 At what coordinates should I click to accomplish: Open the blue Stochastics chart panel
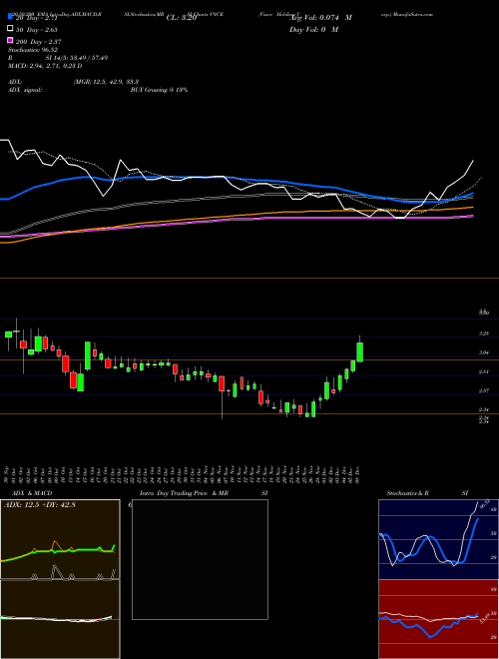tap(438, 539)
